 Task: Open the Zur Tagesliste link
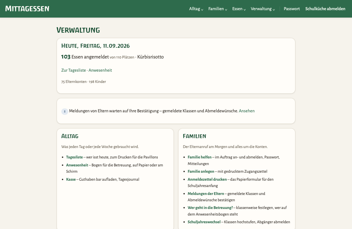tap(74, 70)
